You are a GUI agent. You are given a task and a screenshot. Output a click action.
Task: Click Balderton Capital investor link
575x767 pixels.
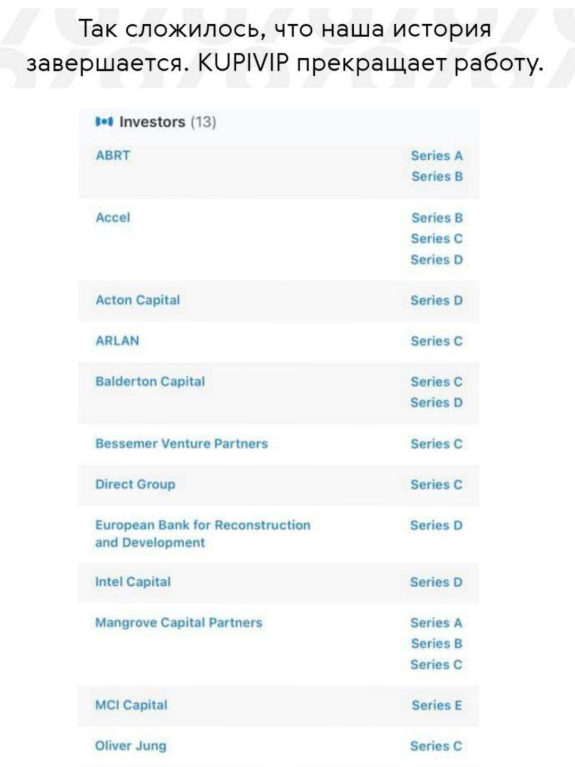pyautogui.click(x=150, y=381)
